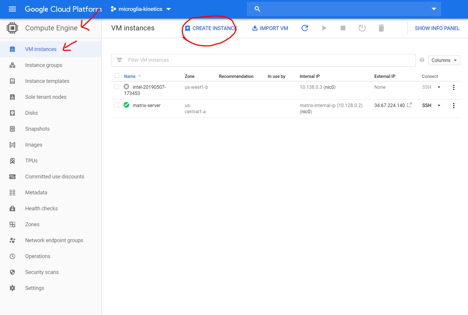
Task: Click the Metadata sidebar icon
Action: pos(12,193)
